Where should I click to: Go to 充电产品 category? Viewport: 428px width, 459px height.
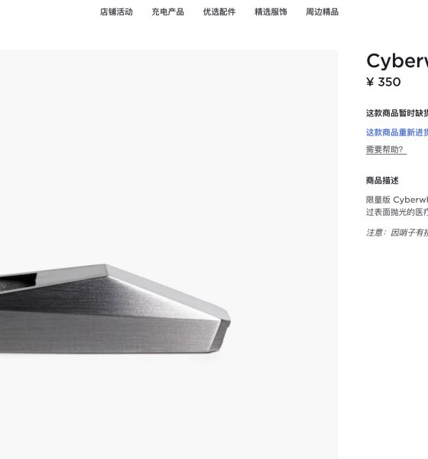tap(167, 12)
